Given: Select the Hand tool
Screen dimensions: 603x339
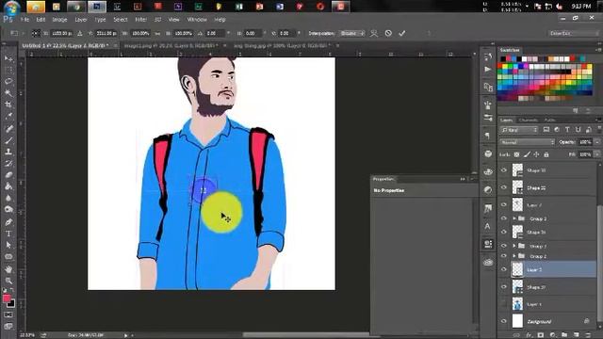Looking at the screenshot, I should coord(8,269).
